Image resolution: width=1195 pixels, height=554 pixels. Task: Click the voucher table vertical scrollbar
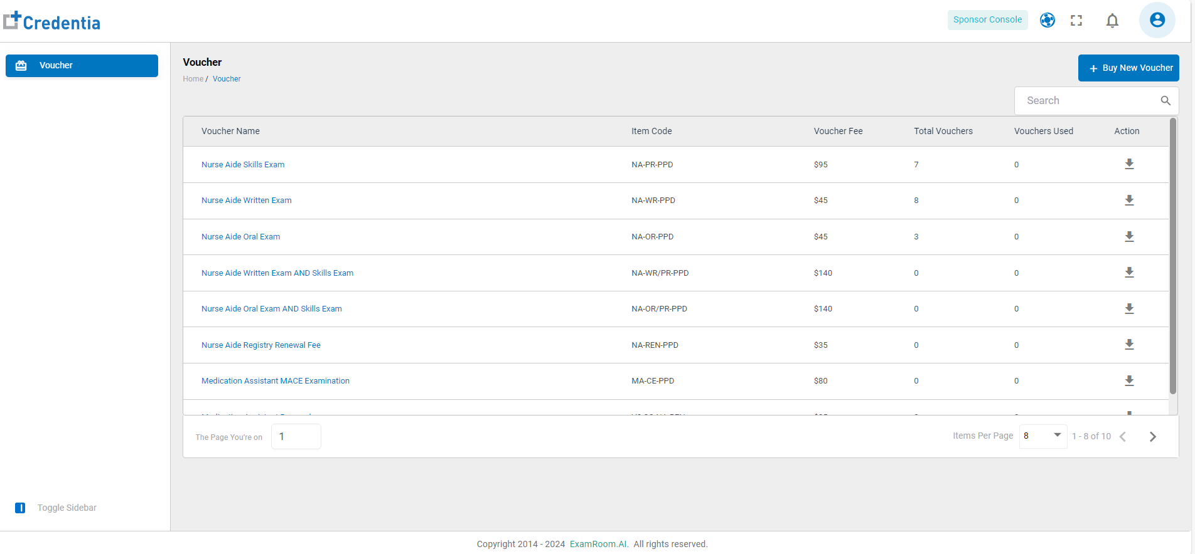point(1173,256)
